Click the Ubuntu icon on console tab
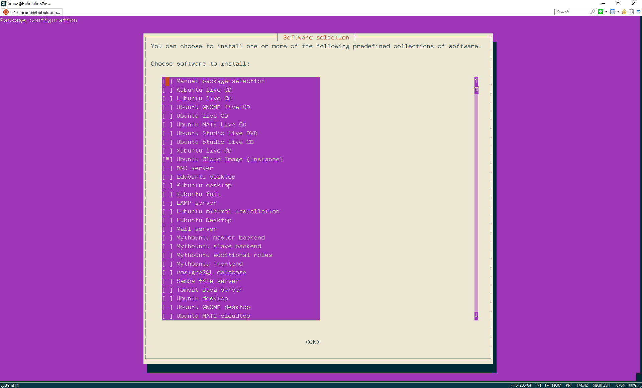The width and height of the screenshot is (642, 388). coord(6,12)
